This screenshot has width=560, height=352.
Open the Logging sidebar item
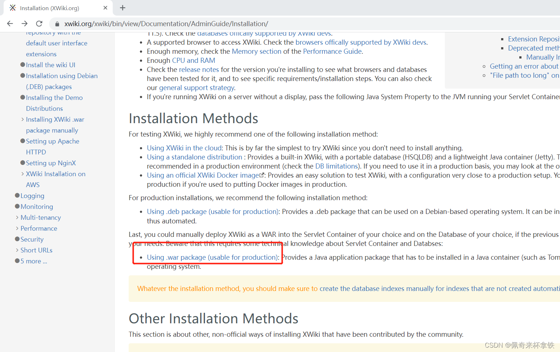point(32,195)
